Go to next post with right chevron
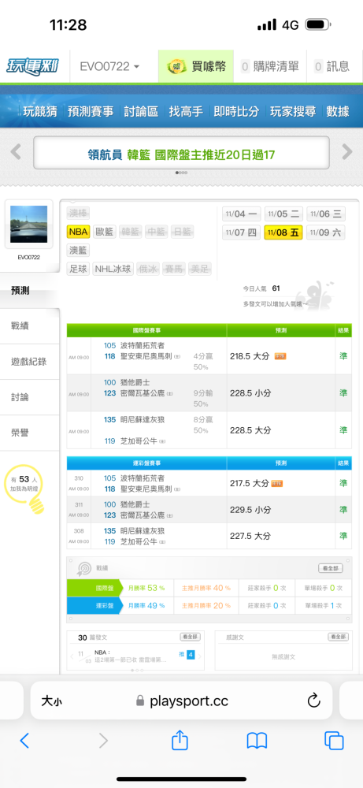This screenshot has height=788, width=363. tap(201, 656)
